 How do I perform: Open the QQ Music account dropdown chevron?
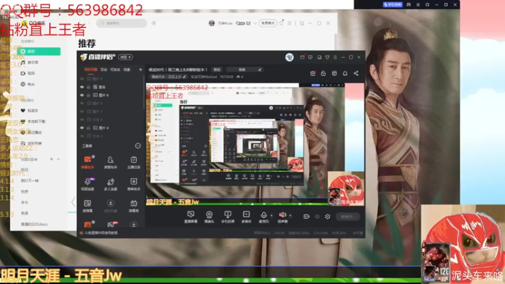(x=255, y=23)
